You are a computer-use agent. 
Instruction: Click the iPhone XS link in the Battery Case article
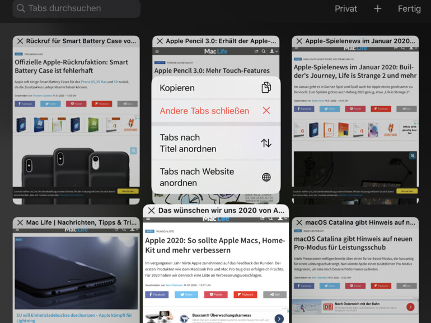tap(88, 82)
